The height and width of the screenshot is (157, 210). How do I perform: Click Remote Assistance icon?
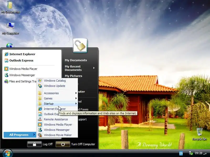pos(40,119)
